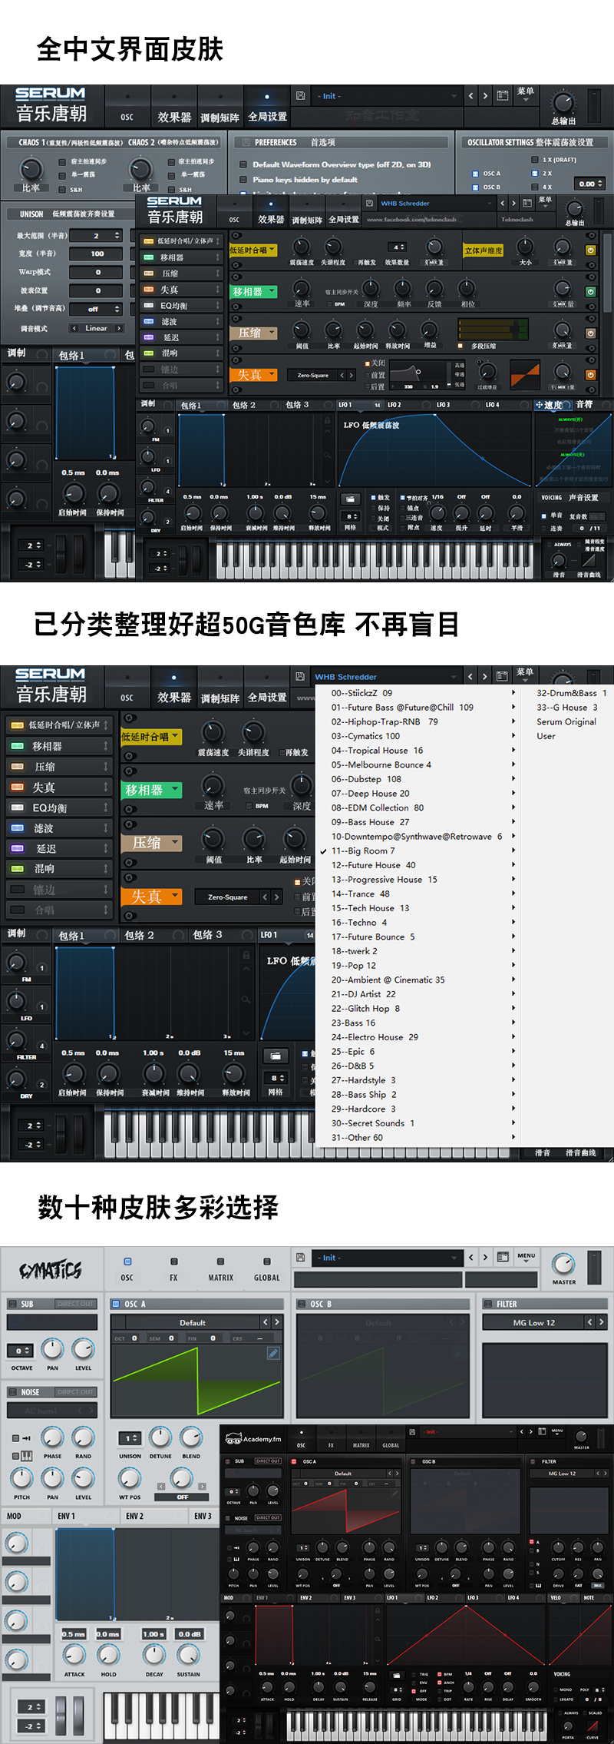Screen dimensions: 614x1744
Task: Click save disk icon beside WHB Schredder preset menu
Action: pyautogui.click(x=300, y=676)
